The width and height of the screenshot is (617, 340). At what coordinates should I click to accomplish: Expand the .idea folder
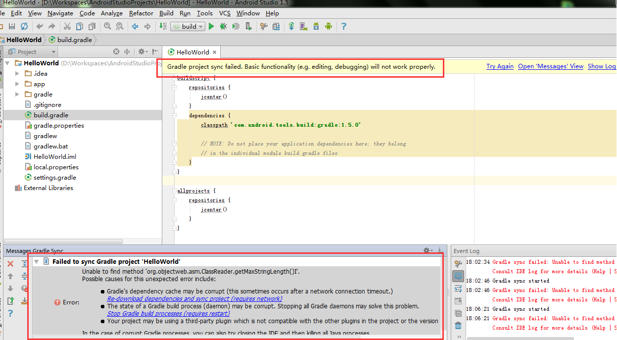pos(17,73)
